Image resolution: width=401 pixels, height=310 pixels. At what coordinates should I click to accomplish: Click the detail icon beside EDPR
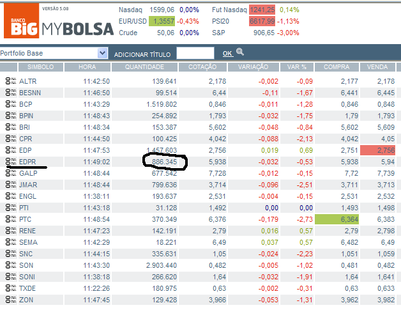click(11, 162)
